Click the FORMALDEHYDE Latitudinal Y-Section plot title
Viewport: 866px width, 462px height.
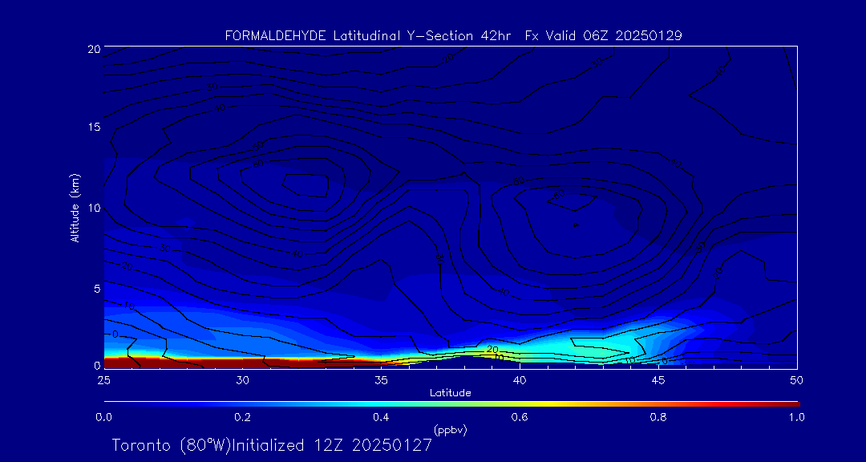point(453,36)
